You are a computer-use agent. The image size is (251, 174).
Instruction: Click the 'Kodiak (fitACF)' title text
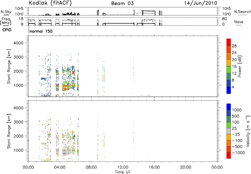tap(50, 3)
